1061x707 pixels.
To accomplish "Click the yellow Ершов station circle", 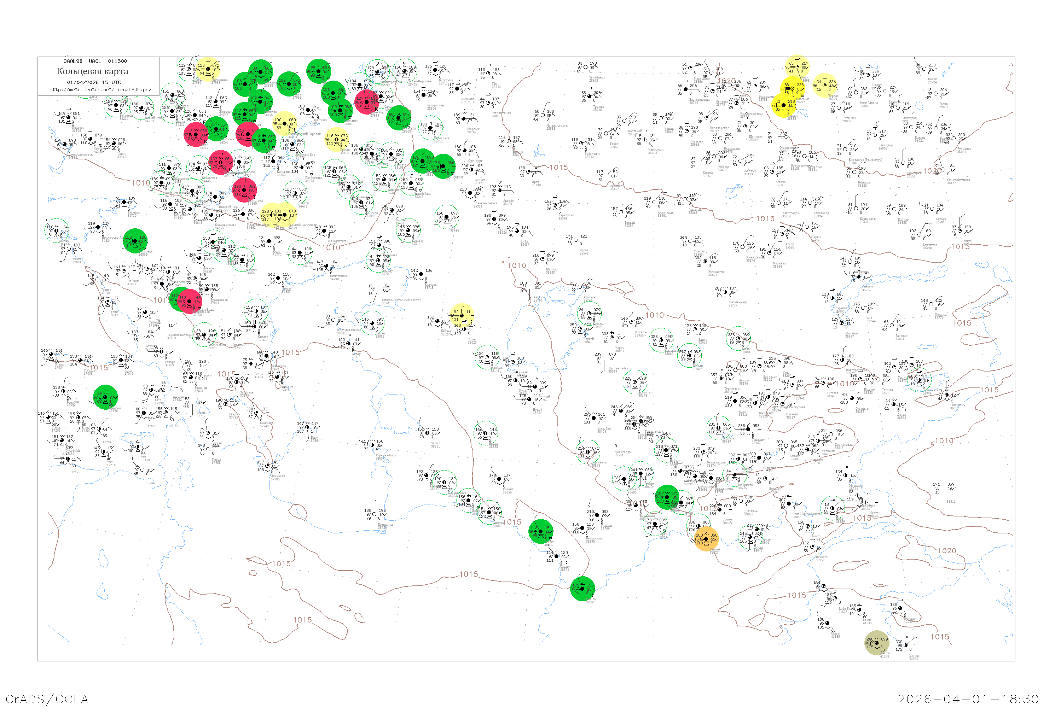I will tap(336, 139).
